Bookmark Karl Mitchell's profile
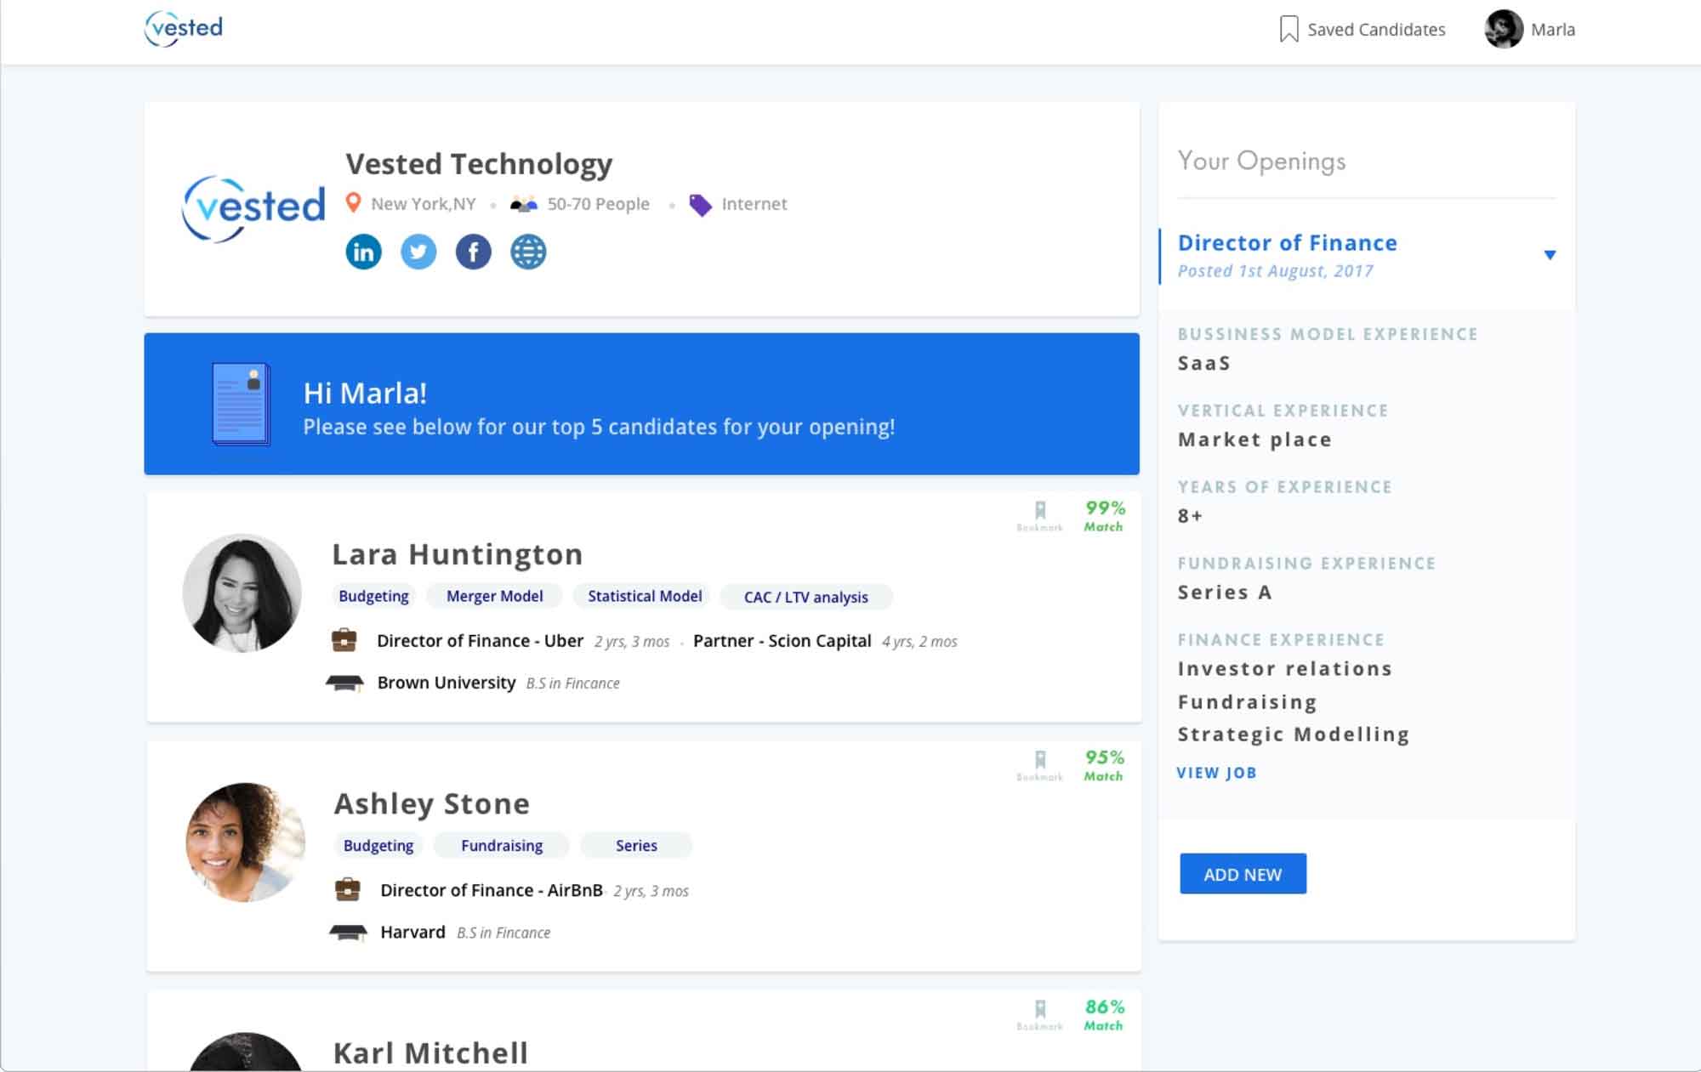Screen dimensions: 1701x1072 (1039, 1014)
